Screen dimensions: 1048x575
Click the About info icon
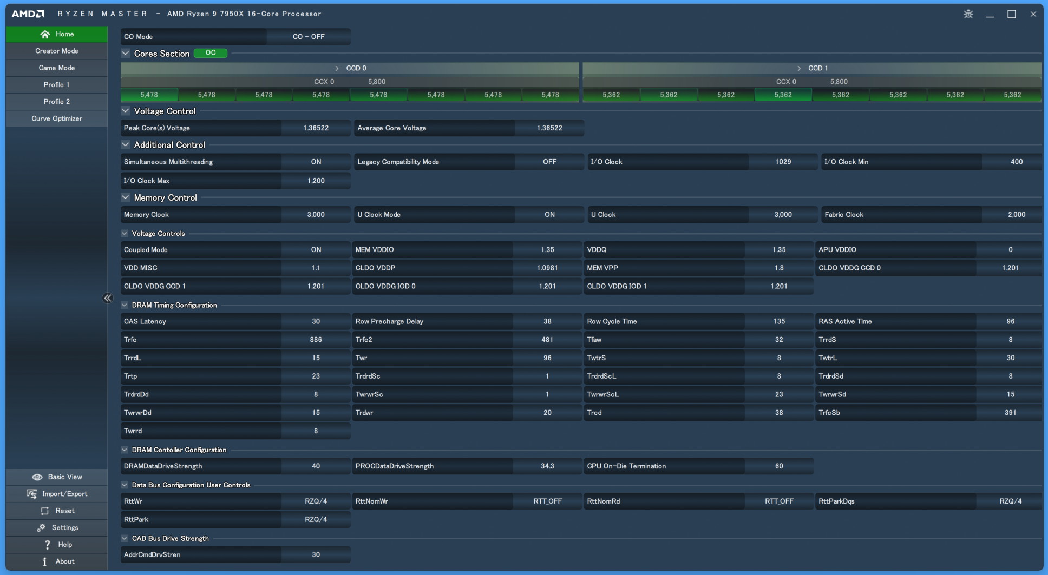click(x=44, y=561)
